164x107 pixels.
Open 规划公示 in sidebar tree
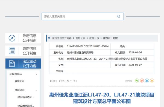(x=17, y=74)
